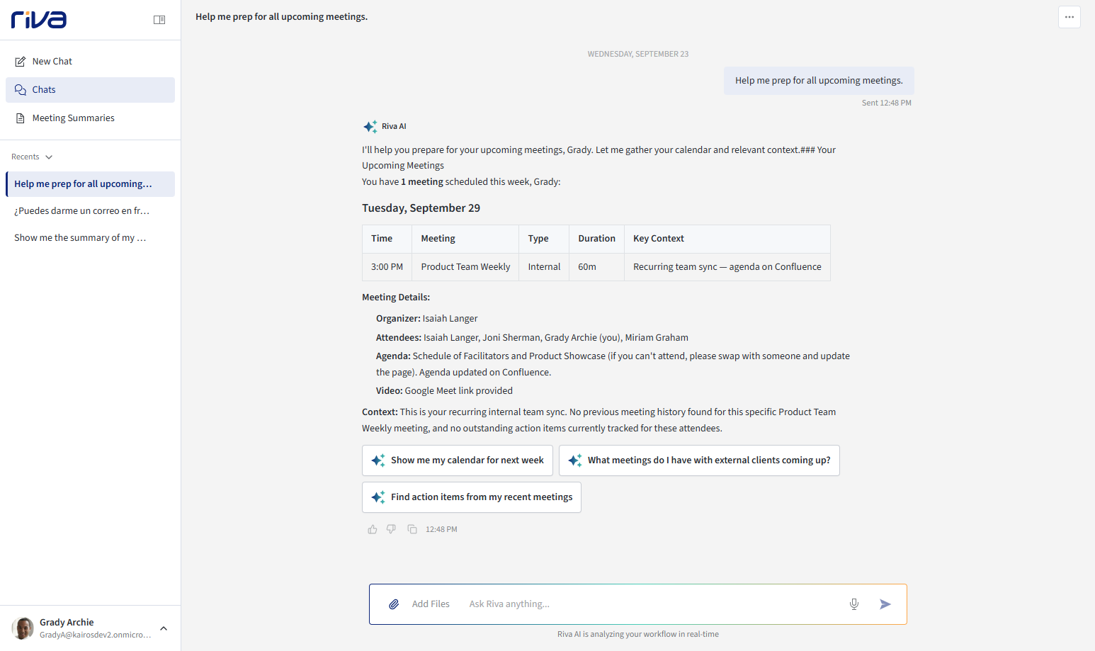Collapse the sidebar panel
This screenshot has height=651, width=1095.
pyautogui.click(x=159, y=20)
